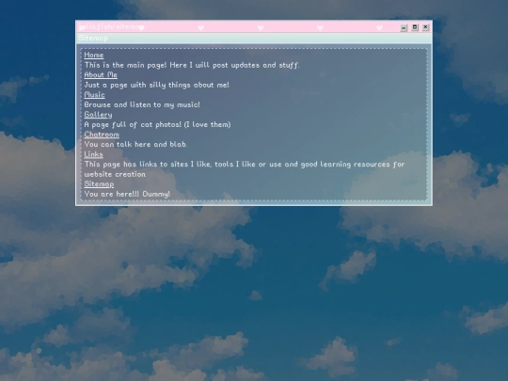Select text 'A page full of cat photos!'
The width and height of the screenshot is (508, 381).
[133, 124]
